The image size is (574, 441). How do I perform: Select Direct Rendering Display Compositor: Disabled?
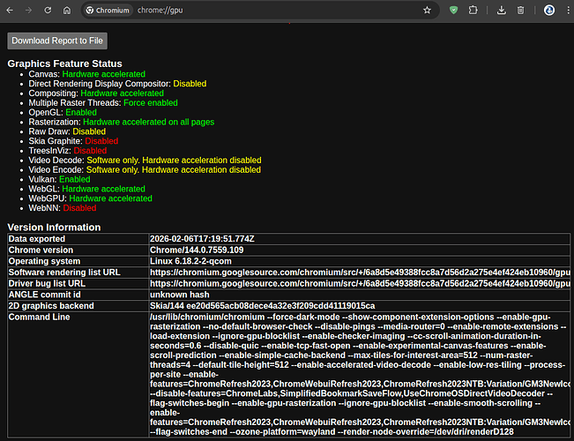[117, 84]
